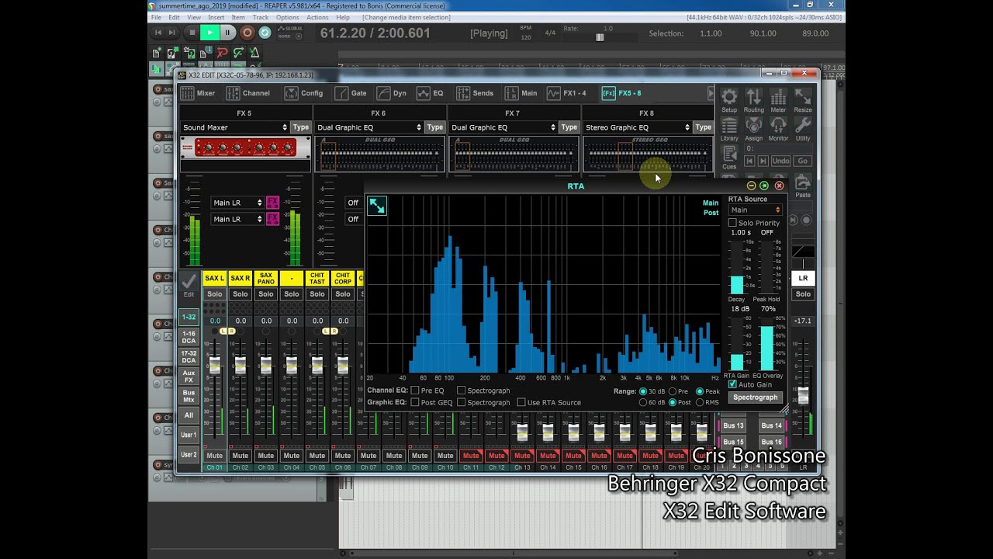The image size is (993, 559).
Task: Uncheck the Auto Gain checkbox
Action: click(x=732, y=384)
